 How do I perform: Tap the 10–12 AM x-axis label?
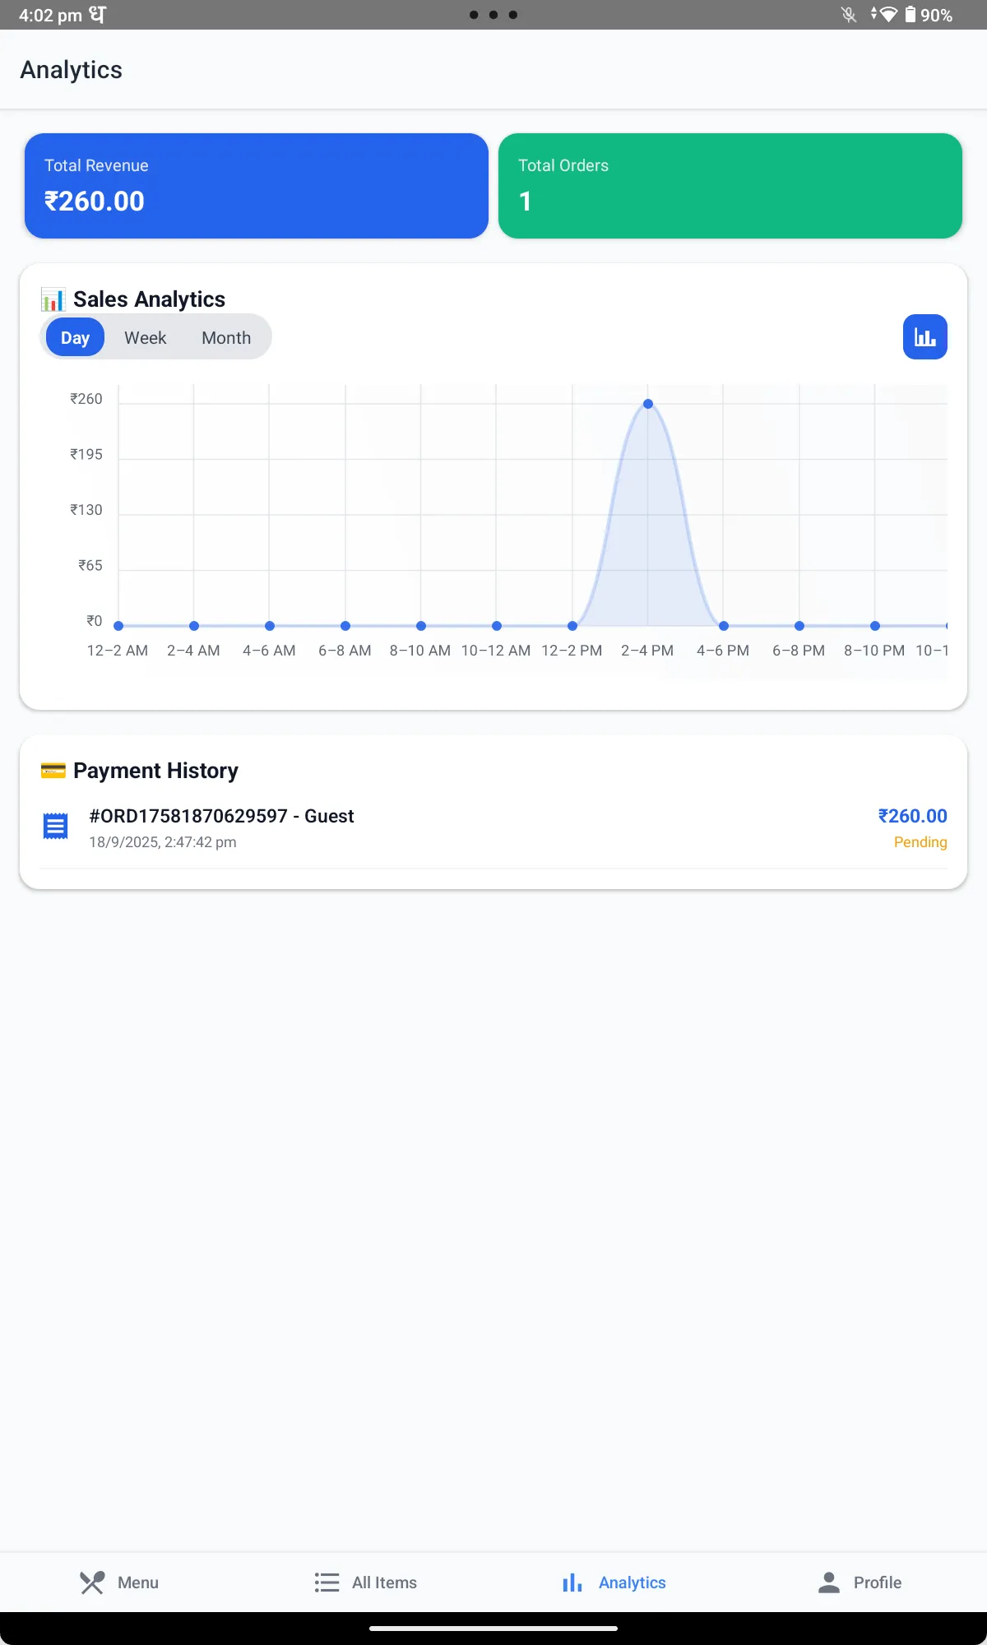tap(496, 651)
